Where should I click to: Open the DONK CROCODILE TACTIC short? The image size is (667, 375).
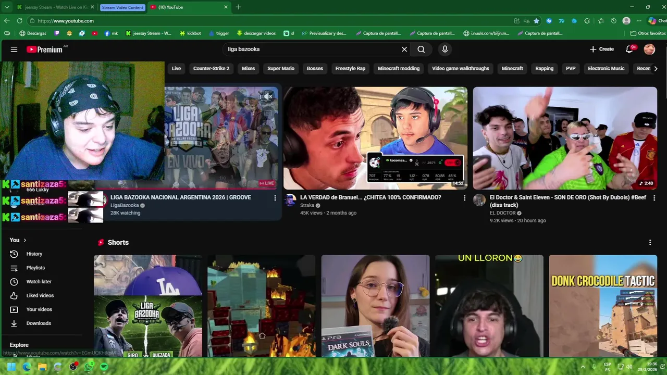pyautogui.click(x=603, y=306)
